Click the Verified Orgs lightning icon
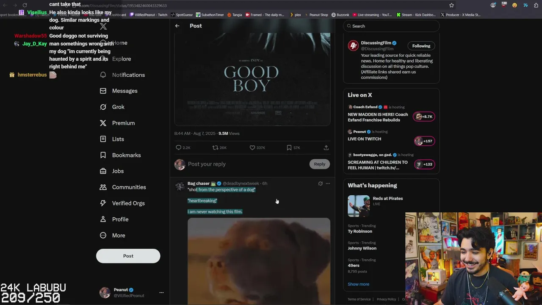The image size is (542, 305). pyautogui.click(x=103, y=203)
